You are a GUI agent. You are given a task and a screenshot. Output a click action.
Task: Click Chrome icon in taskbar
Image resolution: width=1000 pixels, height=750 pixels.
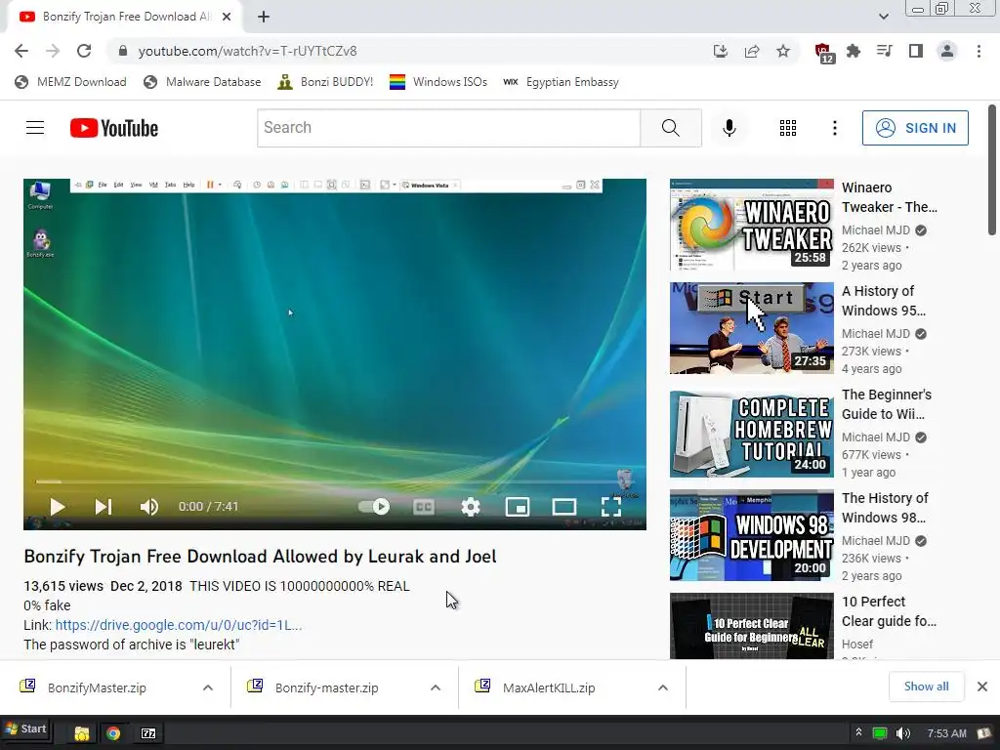[113, 733]
